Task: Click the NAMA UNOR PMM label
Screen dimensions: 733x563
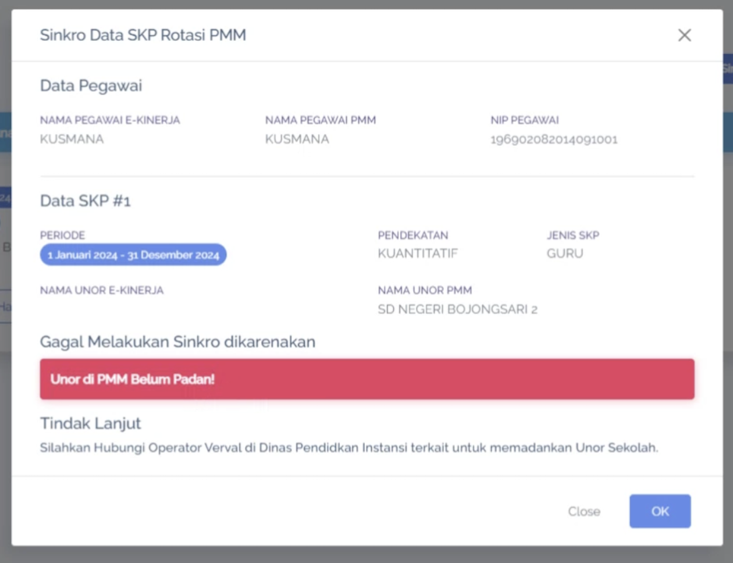Action: tap(425, 290)
